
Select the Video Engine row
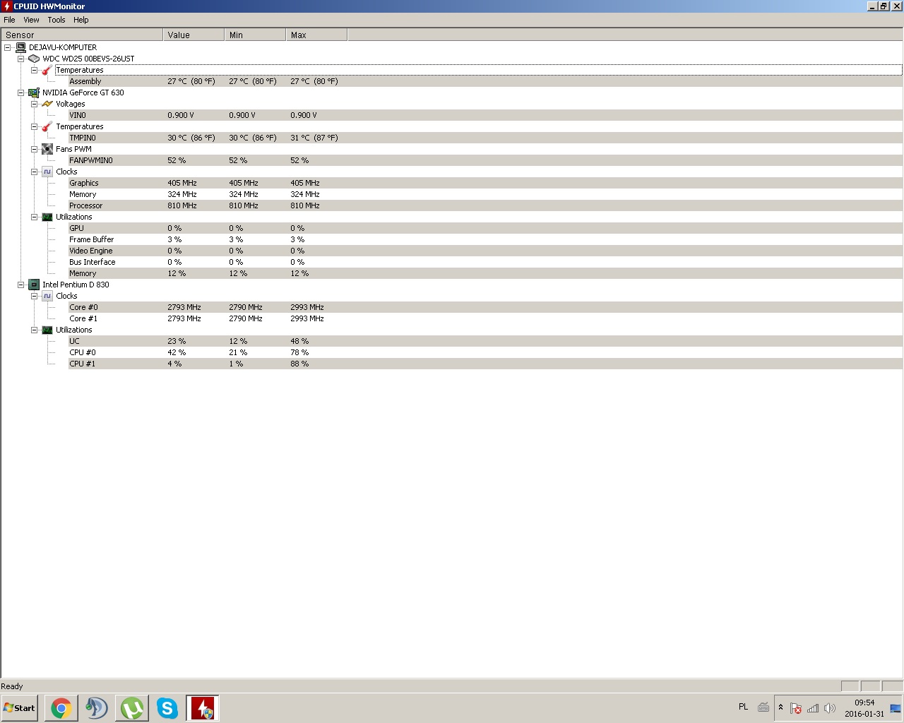tap(485, 251)
